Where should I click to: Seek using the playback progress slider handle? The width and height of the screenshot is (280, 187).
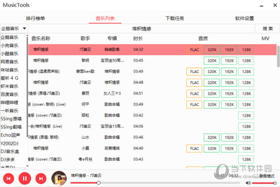point(98,183)
